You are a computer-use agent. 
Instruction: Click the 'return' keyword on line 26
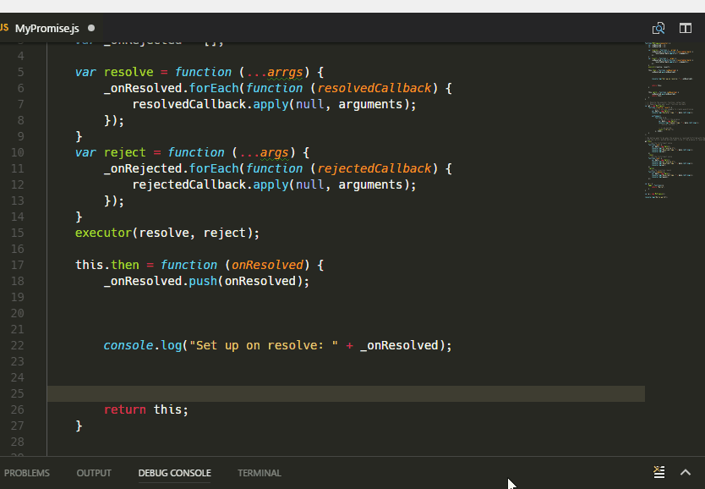coord(125,409)
